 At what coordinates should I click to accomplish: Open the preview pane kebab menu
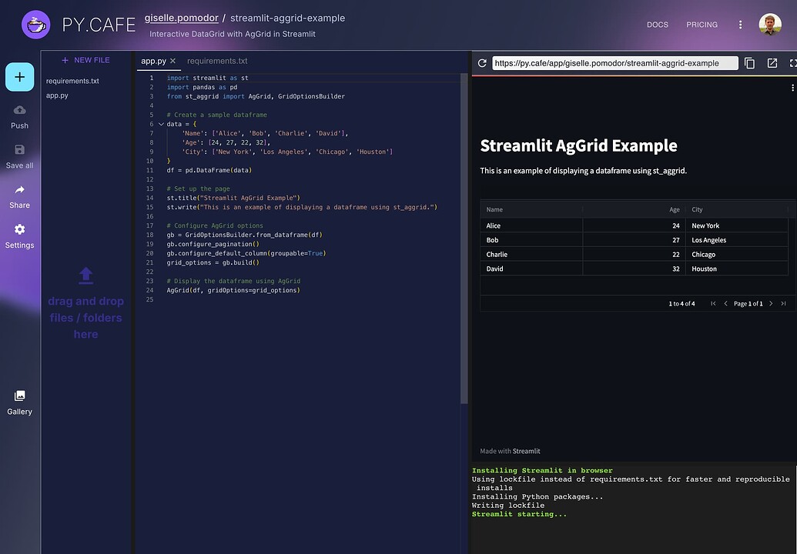coord(792,87)
